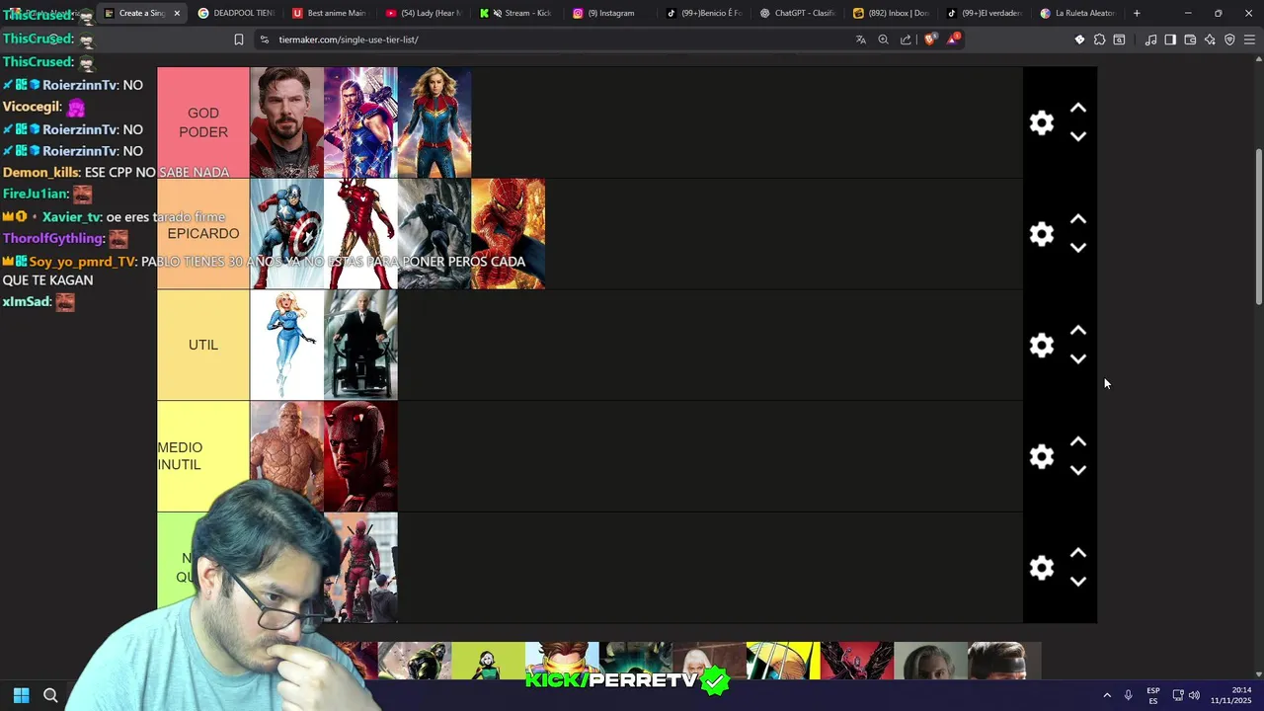Image resolution: width=1264 pixels, height=711 pixels.
Task: Open settings gear for the bottom Deadpool tier
Action: [1042, 568]
